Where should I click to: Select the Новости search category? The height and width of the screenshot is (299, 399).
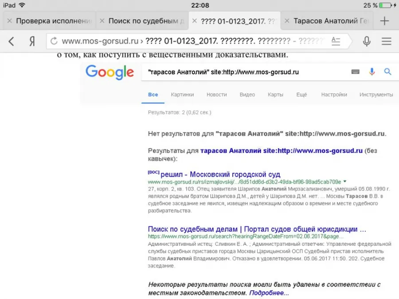216,95
